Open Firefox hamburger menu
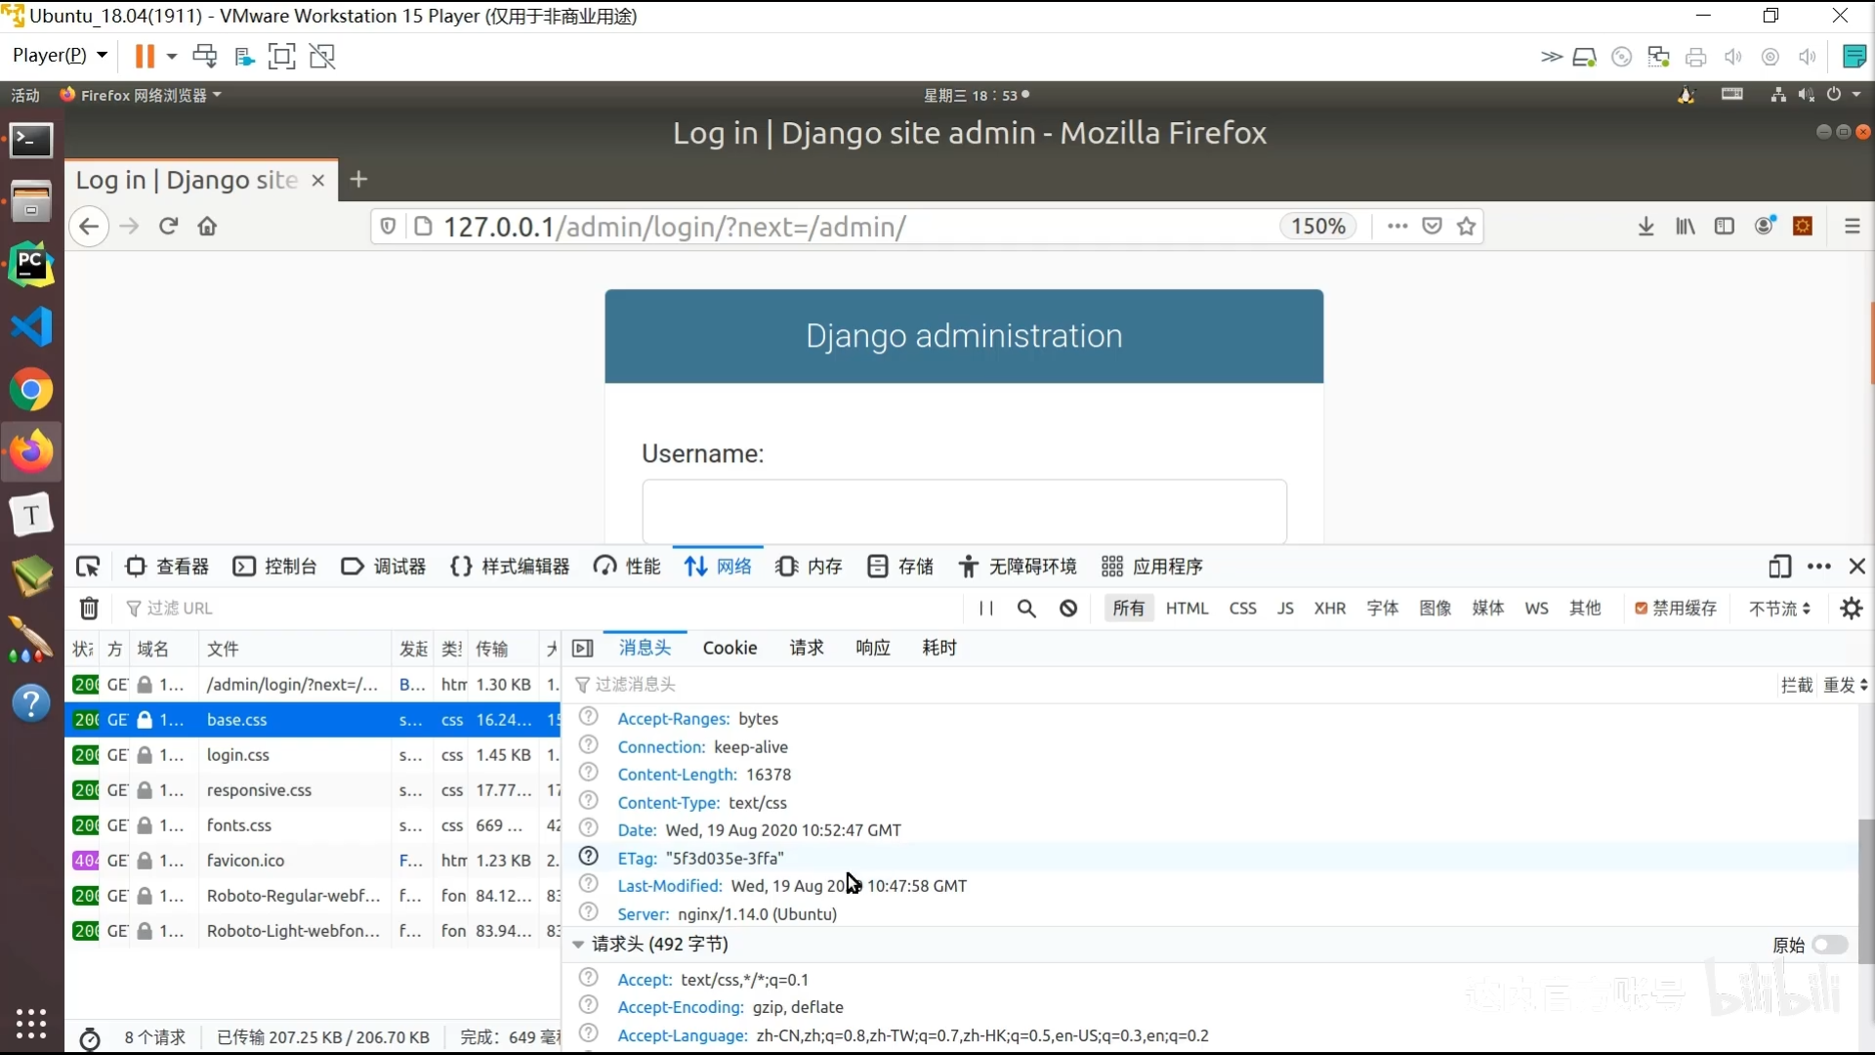Screen dimensions: 1875x1055 pyautogui.click(x=1852, y=227)
